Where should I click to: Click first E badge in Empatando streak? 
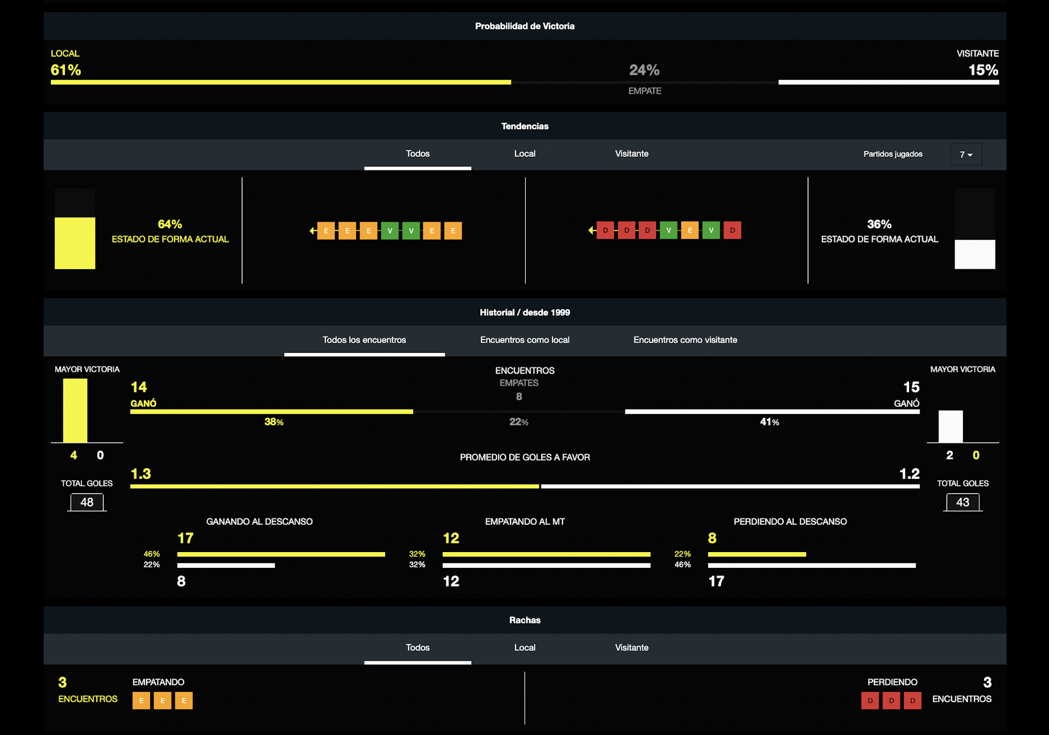click(x=142, y=701)
